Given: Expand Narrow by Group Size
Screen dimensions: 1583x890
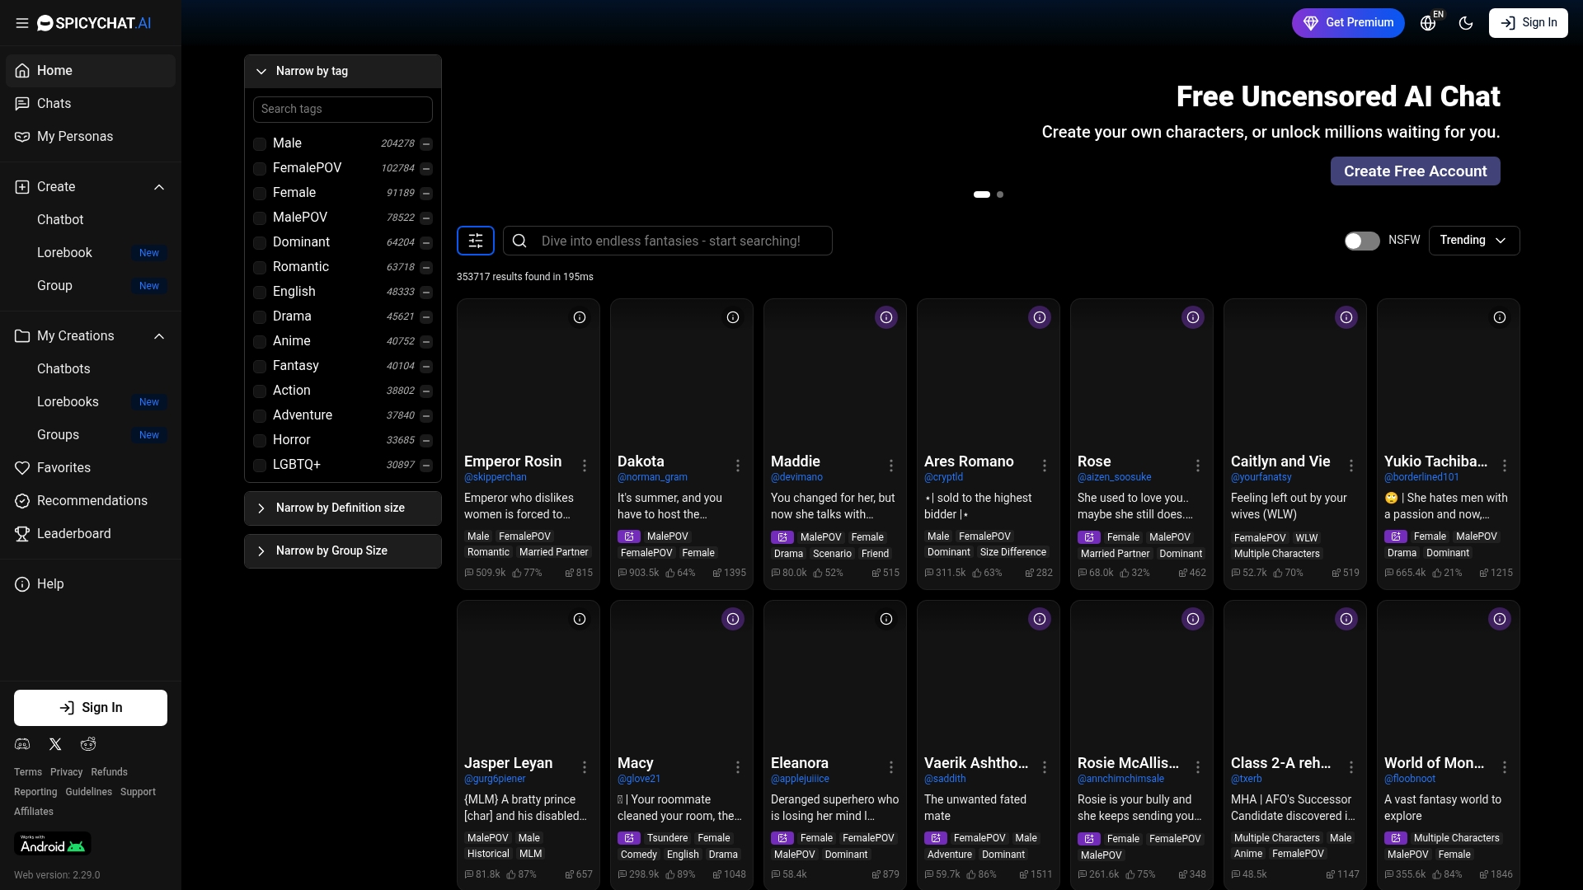Looking at the screenshot, I should point(343,551).
